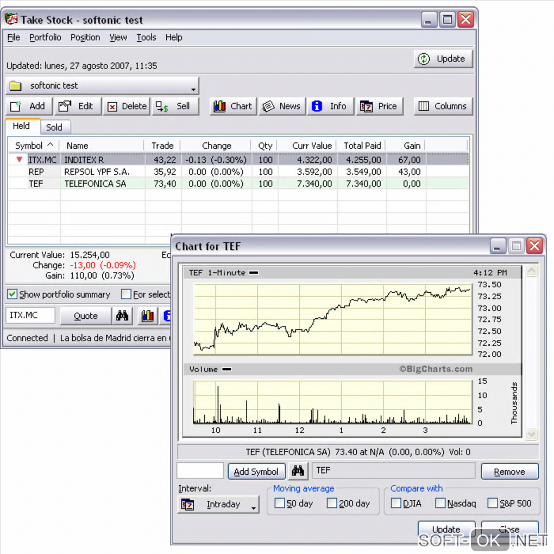Enable the 200 day moving average
Image resolution: width=554 pixels, height=554 pixels.
(332, 503)
